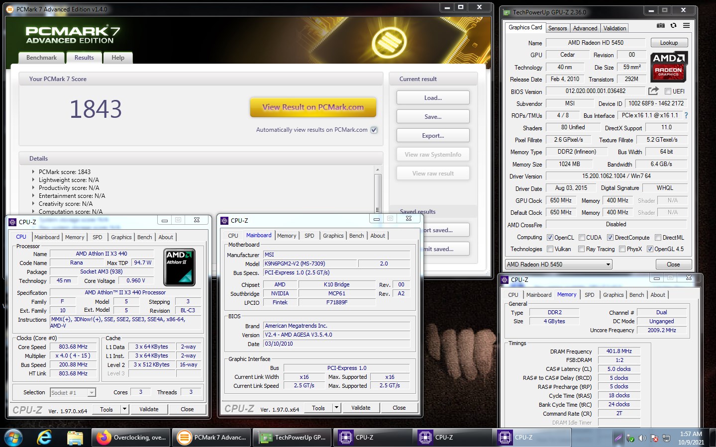This screenshot has height=447, width=716.
Task: Open the AMD Radeon HD 5450 GPU selector
Action: [x=559, y=265]
